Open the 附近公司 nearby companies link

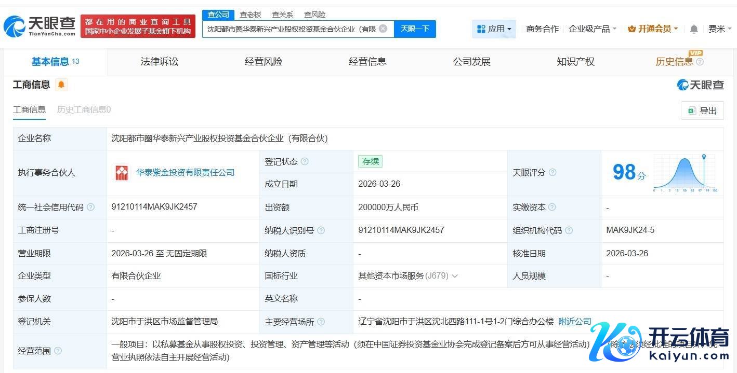575,322
